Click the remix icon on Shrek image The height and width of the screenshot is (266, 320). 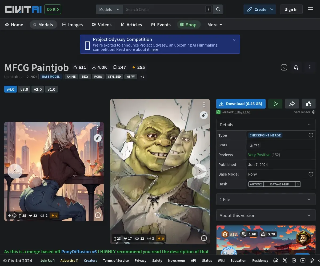204,115
